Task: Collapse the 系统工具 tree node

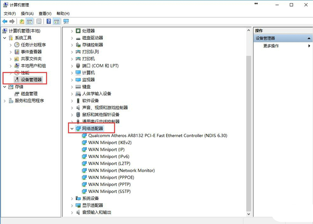Action: click(x=4, y=38)
